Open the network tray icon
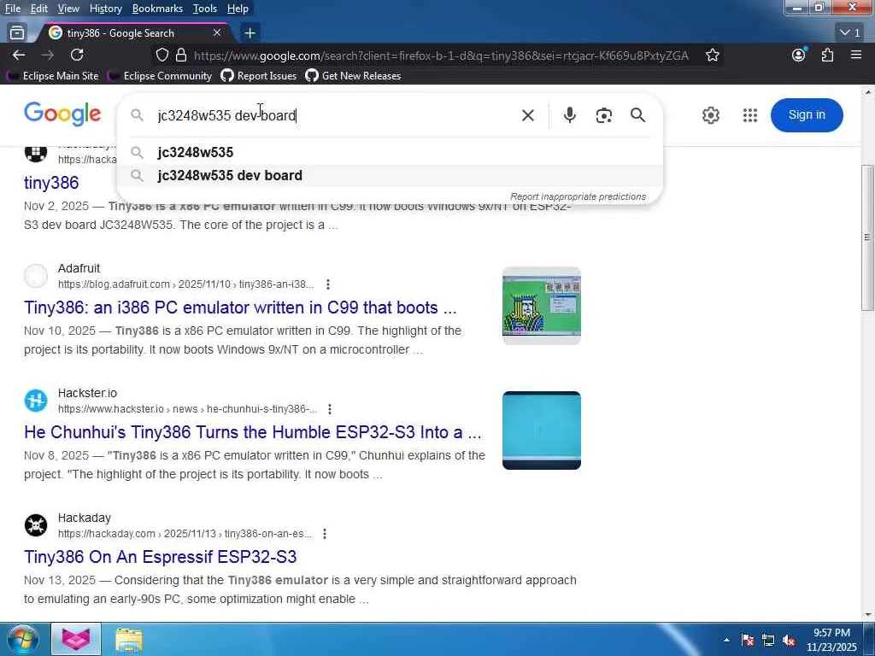 (768, 641)
